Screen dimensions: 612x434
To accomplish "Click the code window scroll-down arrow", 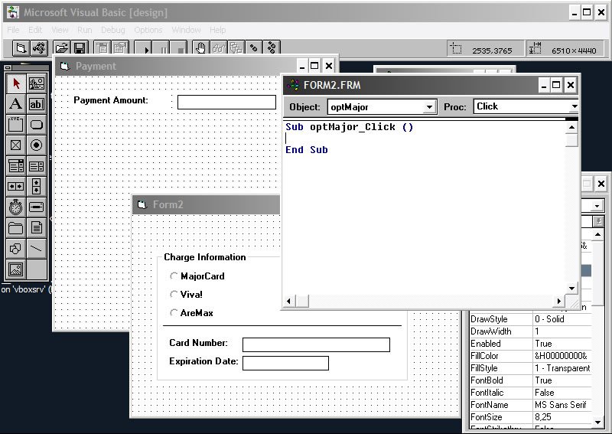I will pyautogui.click(x=571, y=289).
